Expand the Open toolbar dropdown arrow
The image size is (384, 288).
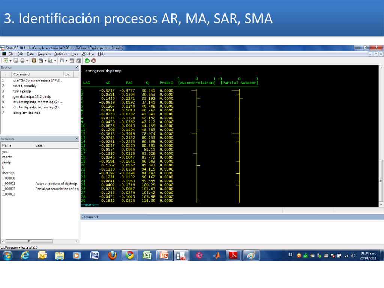click(10, 61)
